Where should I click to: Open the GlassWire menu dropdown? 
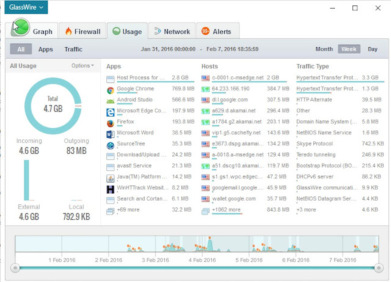point(26,7)
